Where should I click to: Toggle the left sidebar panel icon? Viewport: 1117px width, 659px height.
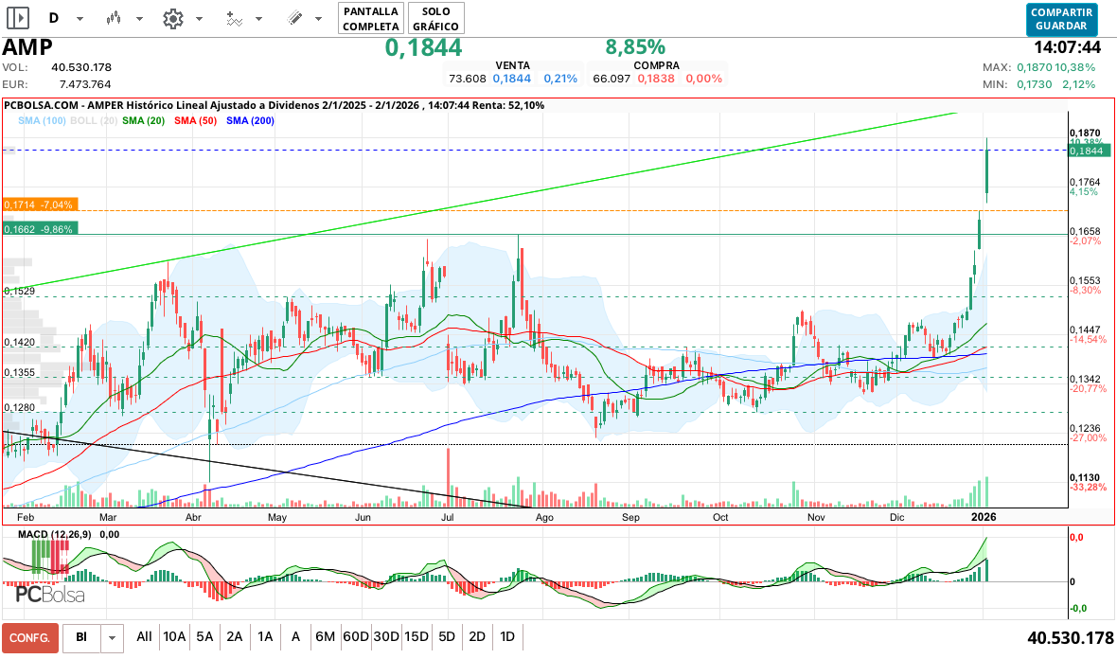(x=18, y=18)
